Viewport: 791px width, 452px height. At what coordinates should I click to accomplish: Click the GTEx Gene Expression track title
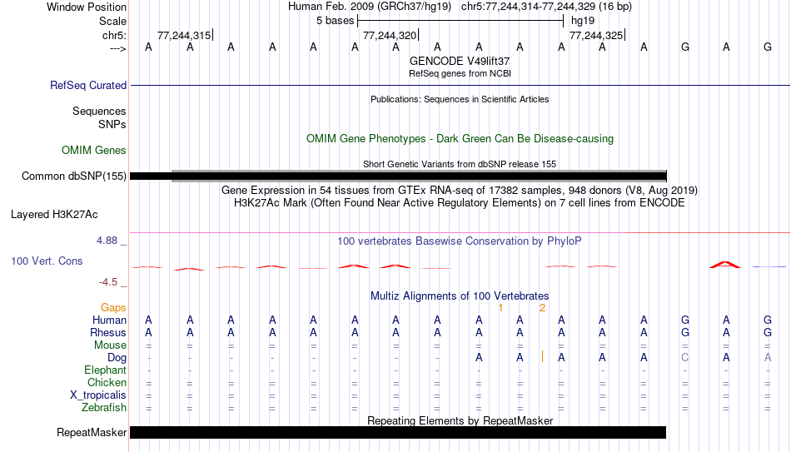[460, 190]
